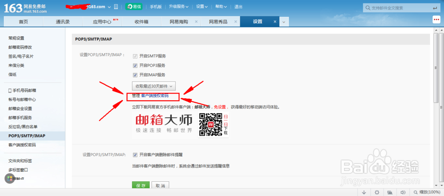
Task: Open 帐号与邮箱中心
Action: point(22,100)
